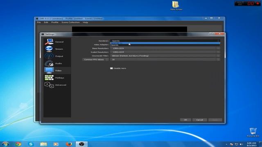Click the Apply button in Settings
This screenshot has width=262, height=147.
click(x=215, y=120)
